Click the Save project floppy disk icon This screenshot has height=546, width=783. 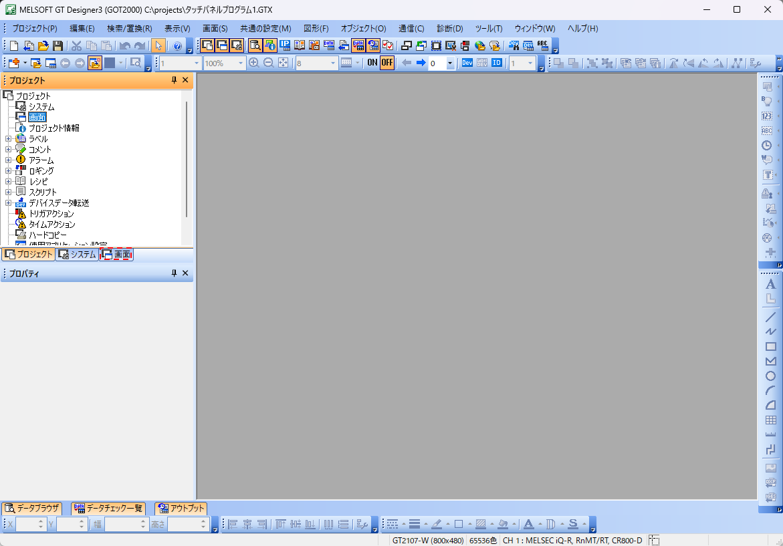58,46
